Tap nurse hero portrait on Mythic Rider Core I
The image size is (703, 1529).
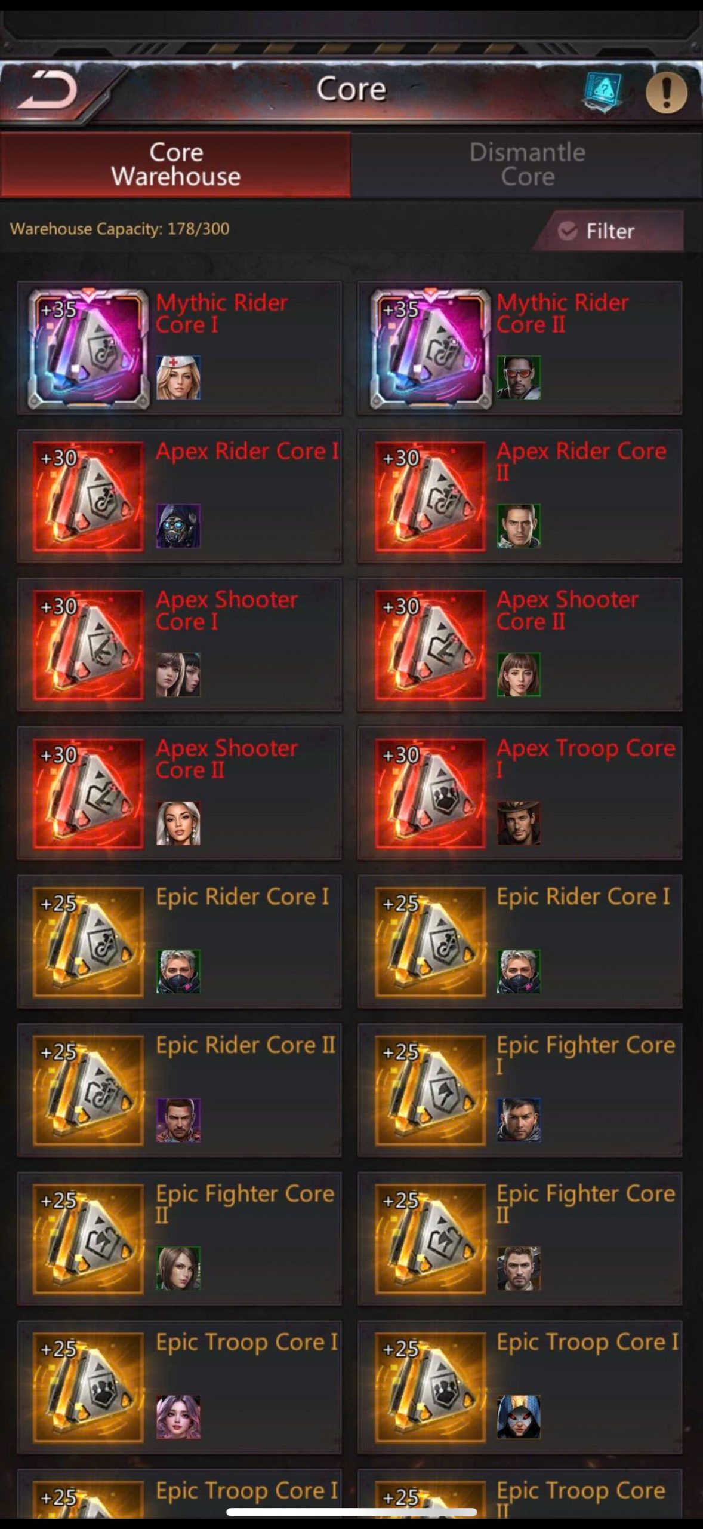pos(178,377)
